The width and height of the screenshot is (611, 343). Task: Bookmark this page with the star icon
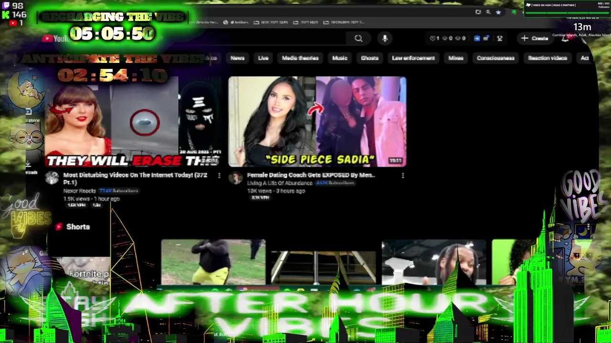(x=498, y=12)
